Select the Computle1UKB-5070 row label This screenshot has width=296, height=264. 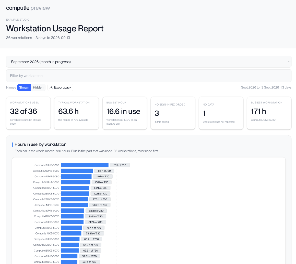(47, 233)
